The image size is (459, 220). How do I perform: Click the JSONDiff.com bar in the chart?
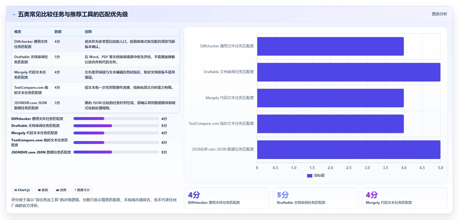pyautogui.click(x=349, y=150)
